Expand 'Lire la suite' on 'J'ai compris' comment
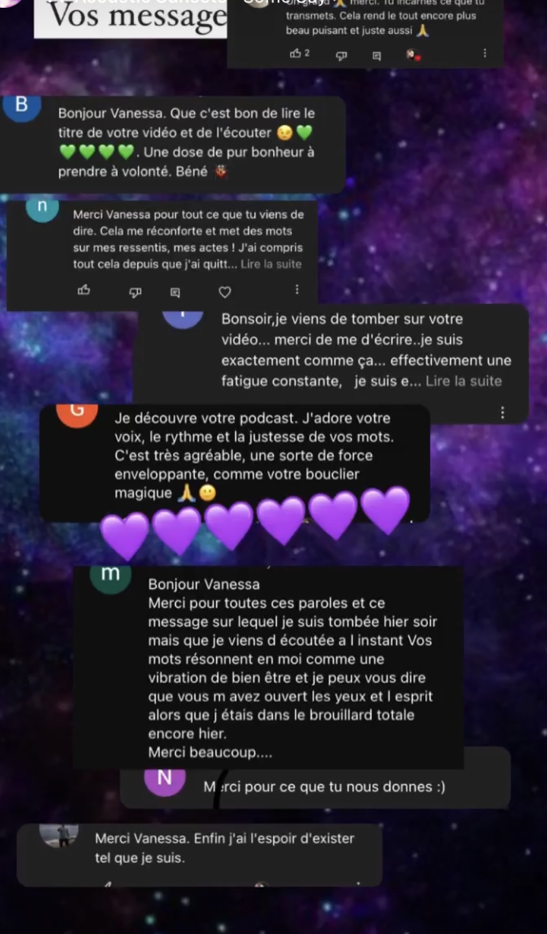 click(271, 264)
